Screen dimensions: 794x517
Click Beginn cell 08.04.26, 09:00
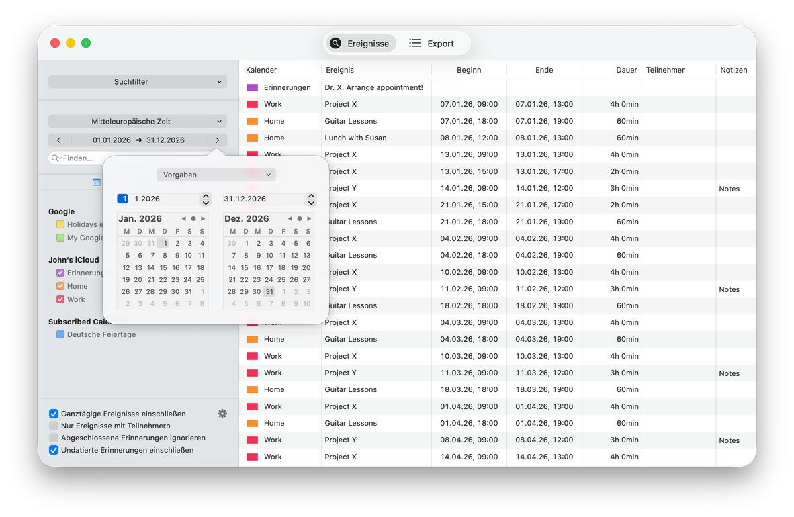tap(469, 440)
